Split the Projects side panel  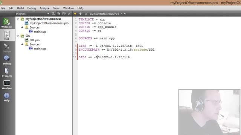64,14
